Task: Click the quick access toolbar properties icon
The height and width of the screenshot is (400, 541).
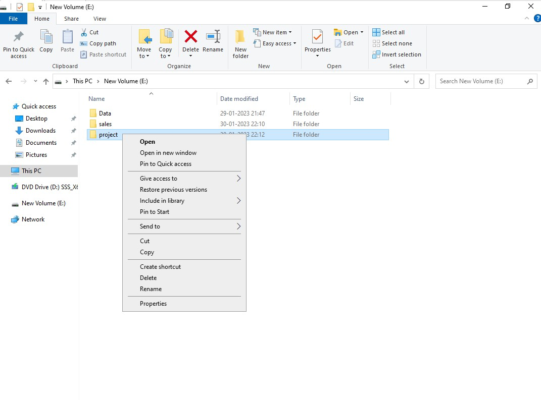Action: [x=20, y=7]
